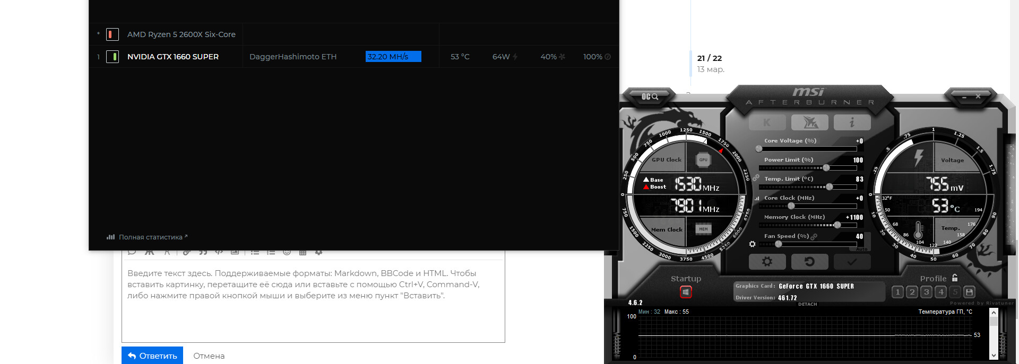Open the Afterburner information (i) button

pos(852,122)
